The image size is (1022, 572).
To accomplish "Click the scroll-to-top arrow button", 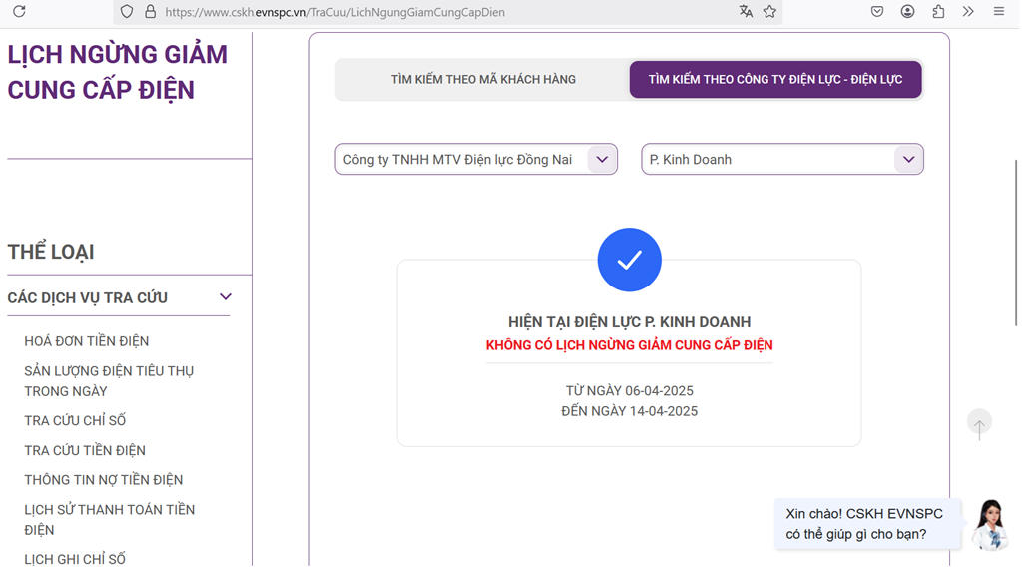I will coord(979,424).
